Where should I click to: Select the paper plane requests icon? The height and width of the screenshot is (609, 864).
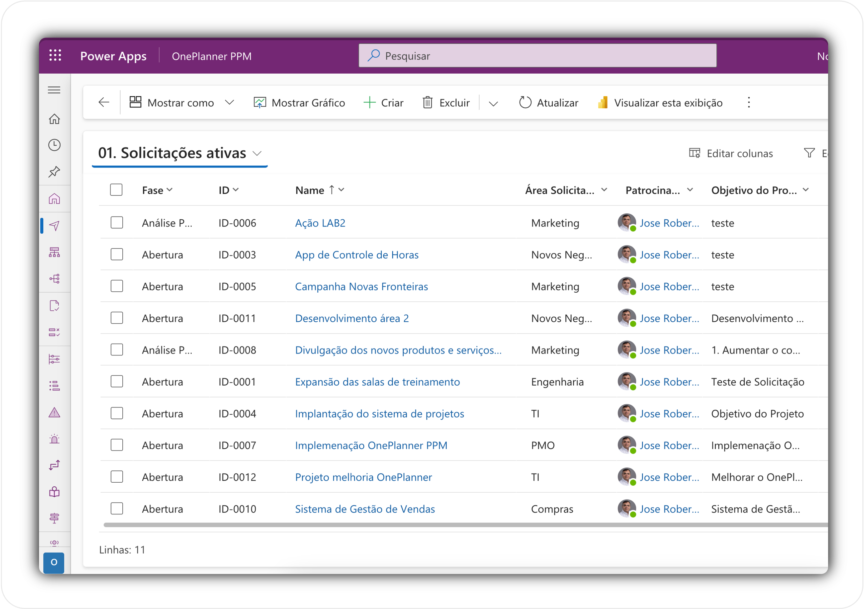(x=54, y=226)
